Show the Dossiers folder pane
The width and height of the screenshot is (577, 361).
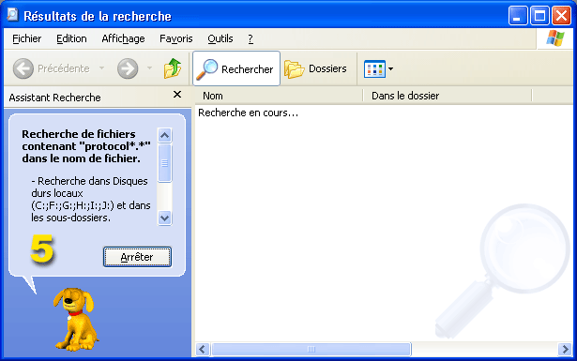point(316,68)
